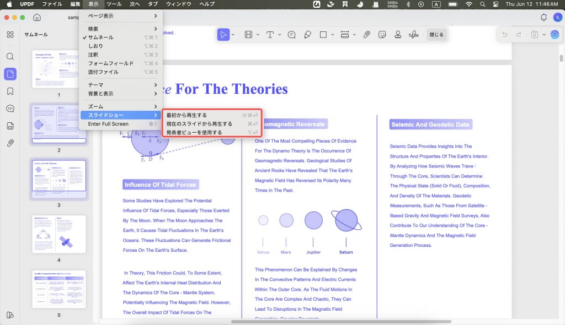Image resolution: width=565 pixels, height=325 pixels.
Task: Select the cursor pointer tool
Action: (223, 35)
